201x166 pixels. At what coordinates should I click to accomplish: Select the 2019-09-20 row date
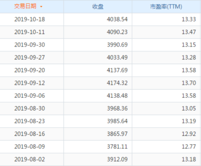click(29, 70)
